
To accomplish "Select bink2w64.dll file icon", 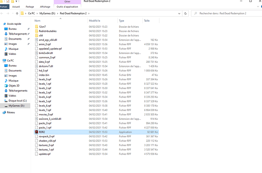I will click(x=36, y=53).
